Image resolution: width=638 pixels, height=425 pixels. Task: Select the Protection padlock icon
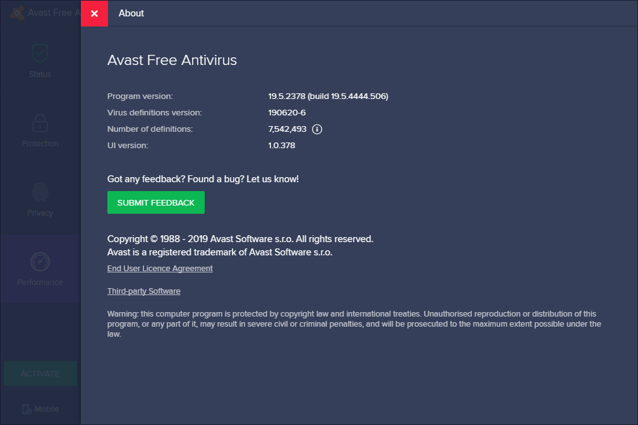(40, 123)
